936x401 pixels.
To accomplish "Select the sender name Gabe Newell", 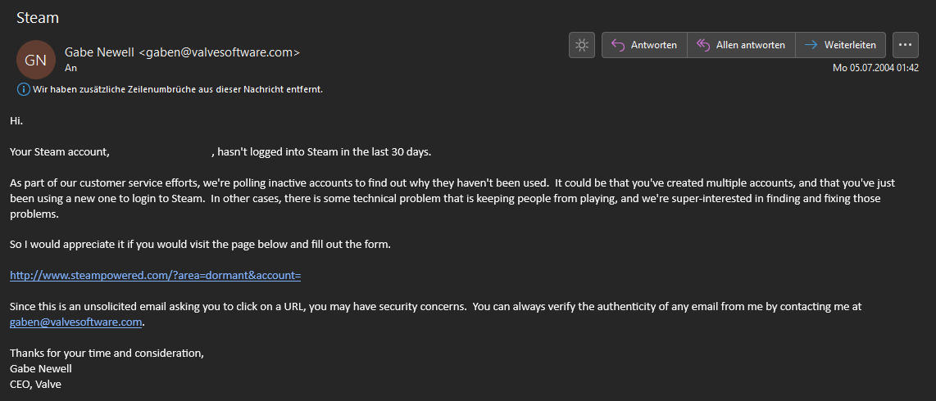I will 100,52.
